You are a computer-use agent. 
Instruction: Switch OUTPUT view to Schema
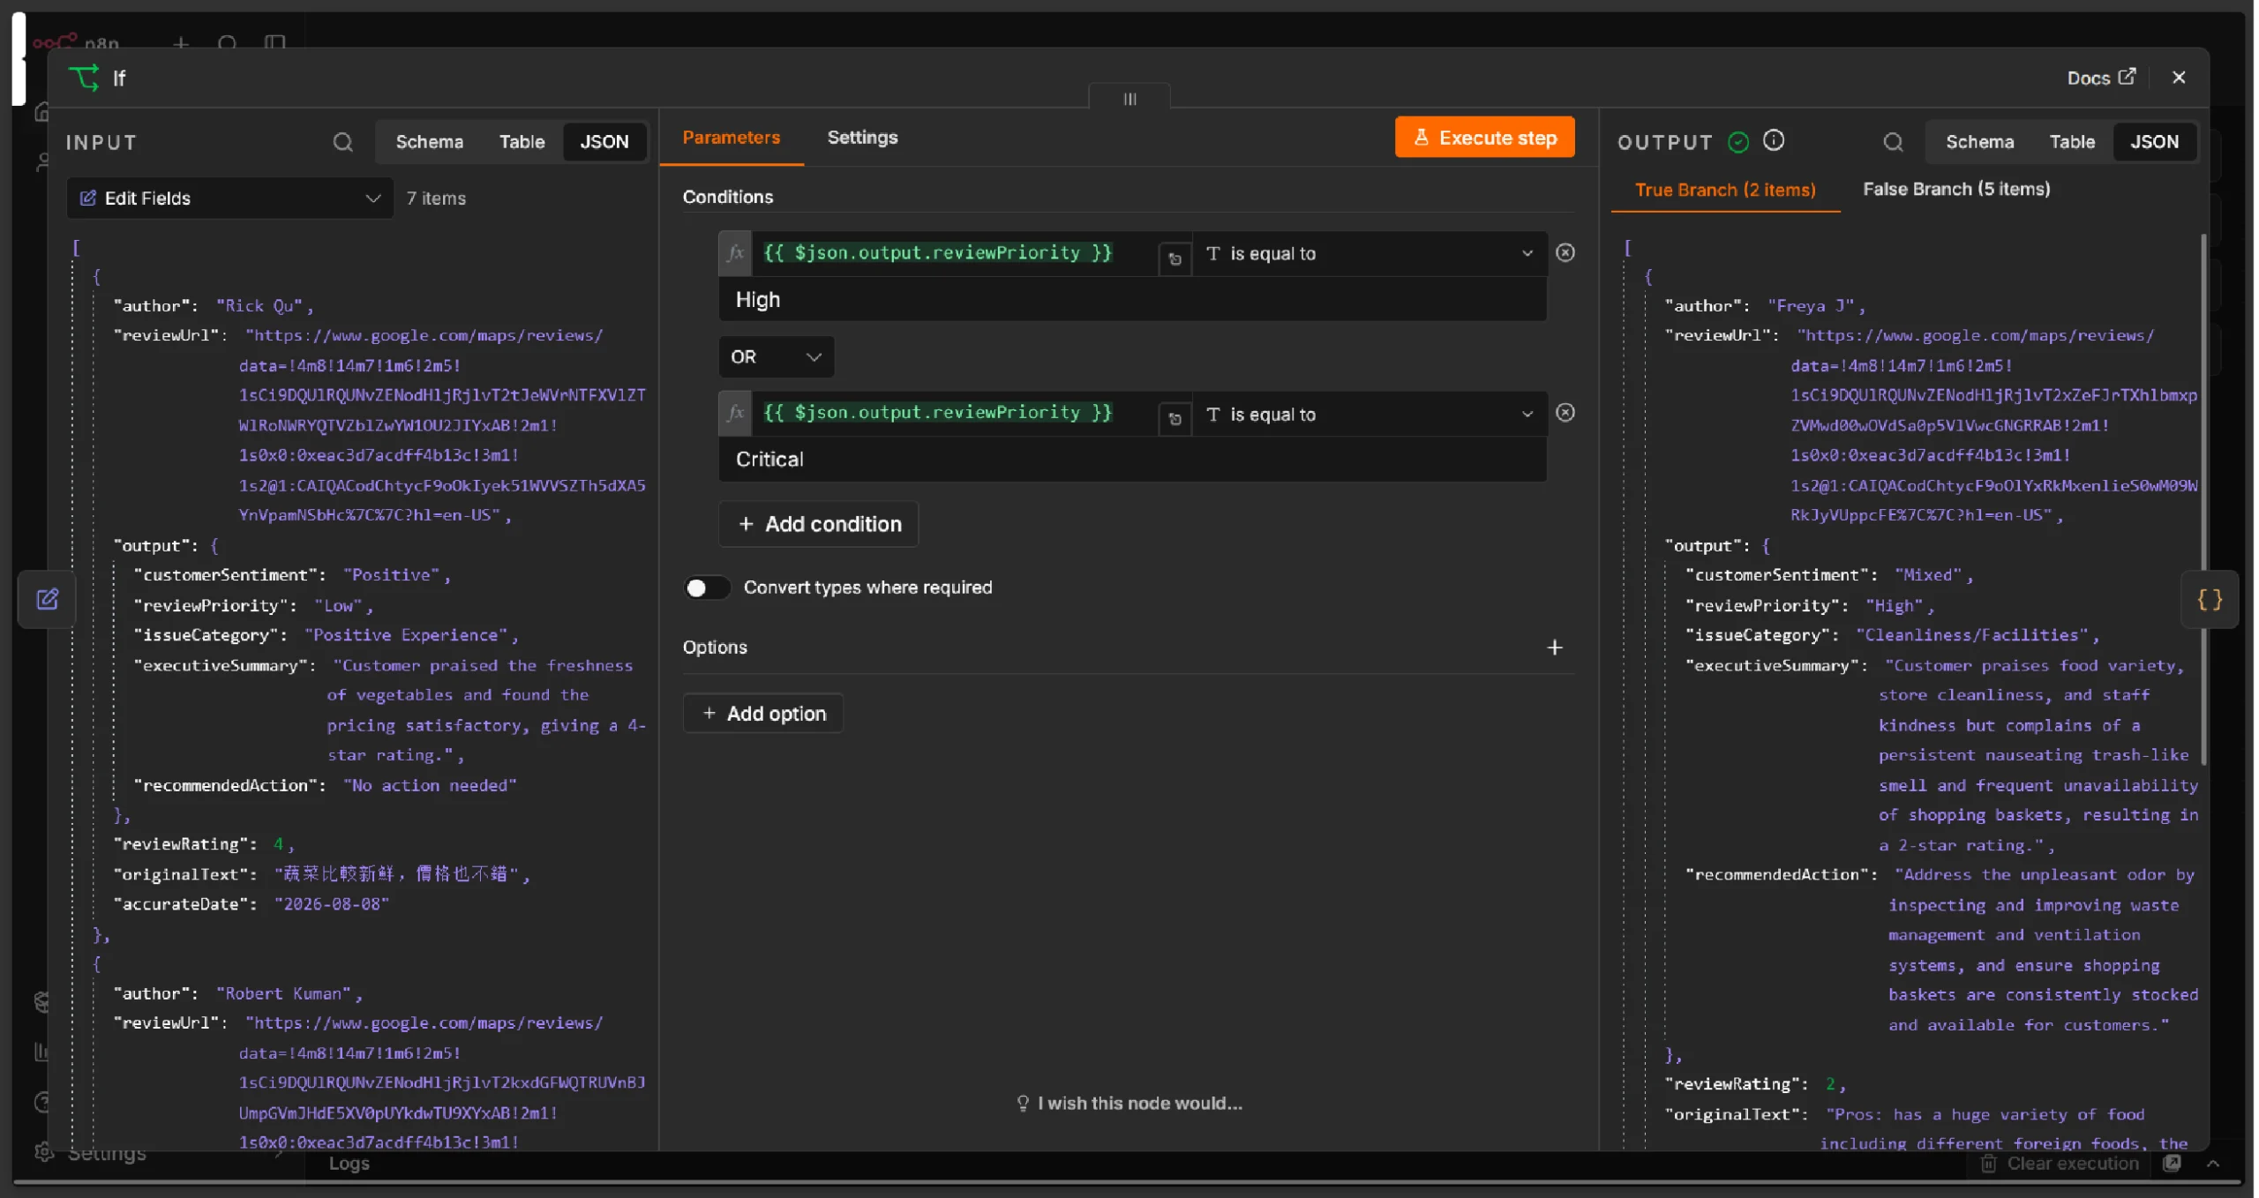(x=1979, y=142)
